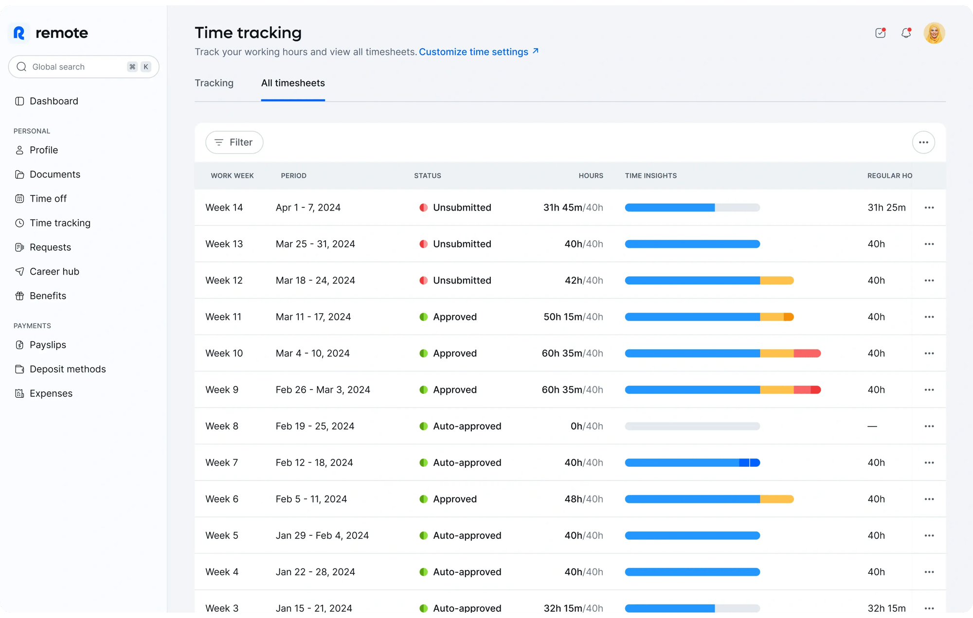Switch to the Tracking tab
The image size is (973, 618).
click(x=214, y=83)
